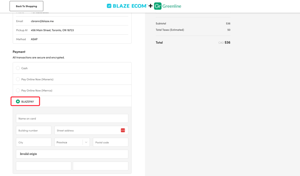Click the Province dropdown chevron arrow
Image resolution: width=300 pixels, height=176 pixels.
click(x=86, y=142)
